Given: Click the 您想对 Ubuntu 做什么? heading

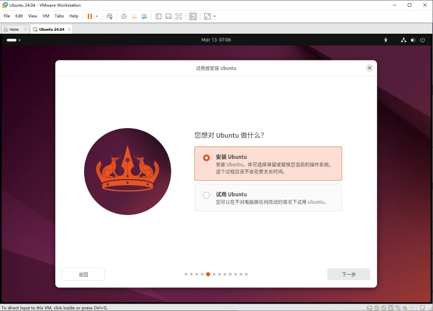Looking at the screenshot, I should (x=229, y=135).
